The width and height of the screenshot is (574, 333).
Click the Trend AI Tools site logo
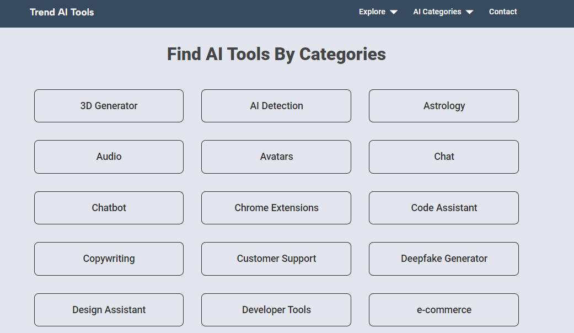point(62,12)
